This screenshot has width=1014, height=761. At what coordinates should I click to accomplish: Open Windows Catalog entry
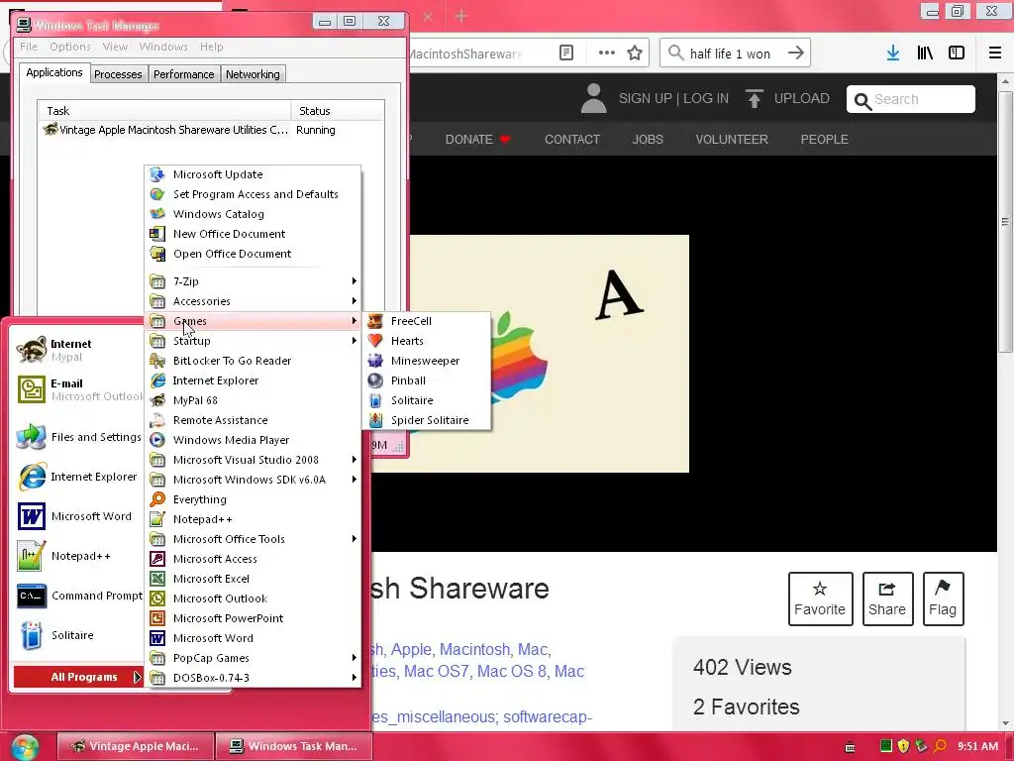(253, 214)
